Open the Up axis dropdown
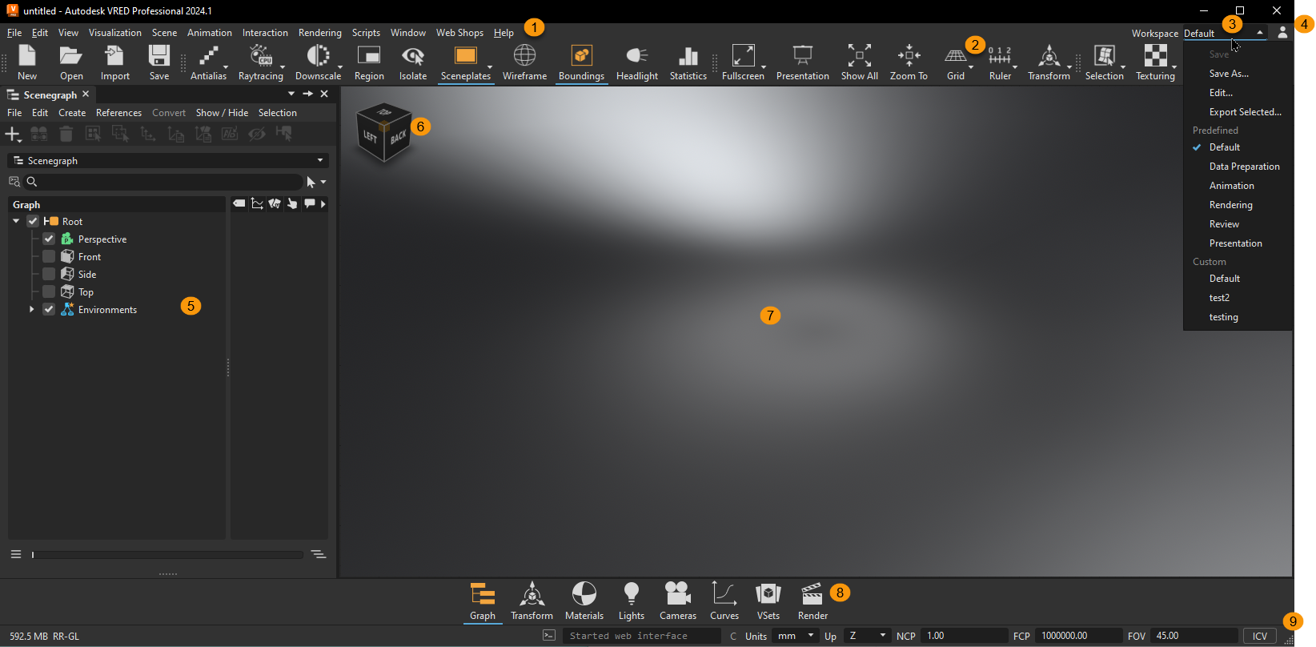Image resolution: width=1316 pixels, height=647 pixels. [867, 636]
